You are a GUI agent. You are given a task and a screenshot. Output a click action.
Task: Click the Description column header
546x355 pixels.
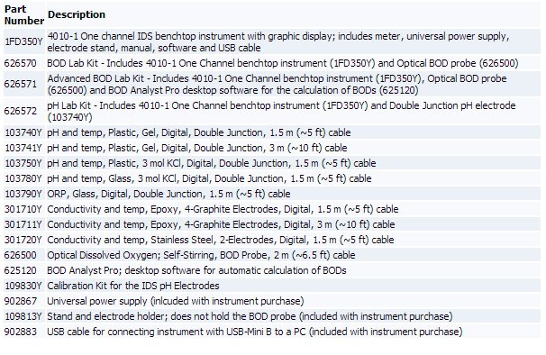click(77, 14)
